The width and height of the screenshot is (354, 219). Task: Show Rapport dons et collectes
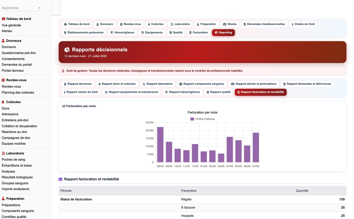point(117,84)
